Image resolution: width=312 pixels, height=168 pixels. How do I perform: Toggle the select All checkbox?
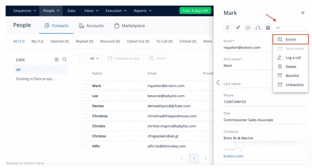85,58
